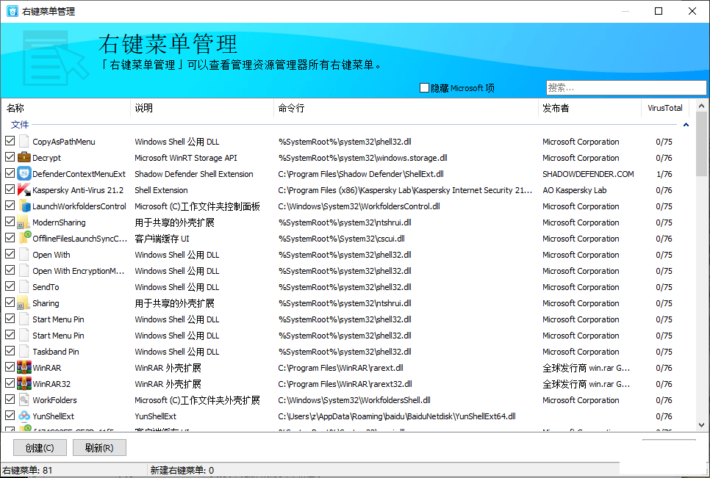Click the SendTo file icon
Image resolution: width=710 pixels, height=478 pixels.
[24, 286]
